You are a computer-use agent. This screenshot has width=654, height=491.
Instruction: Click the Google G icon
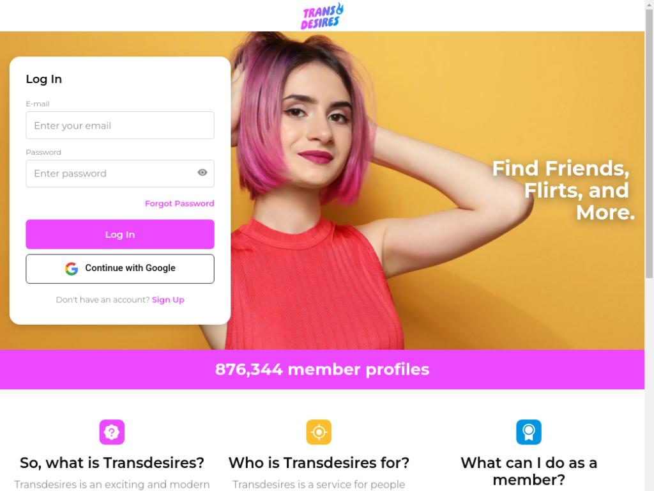pos(72,269)
